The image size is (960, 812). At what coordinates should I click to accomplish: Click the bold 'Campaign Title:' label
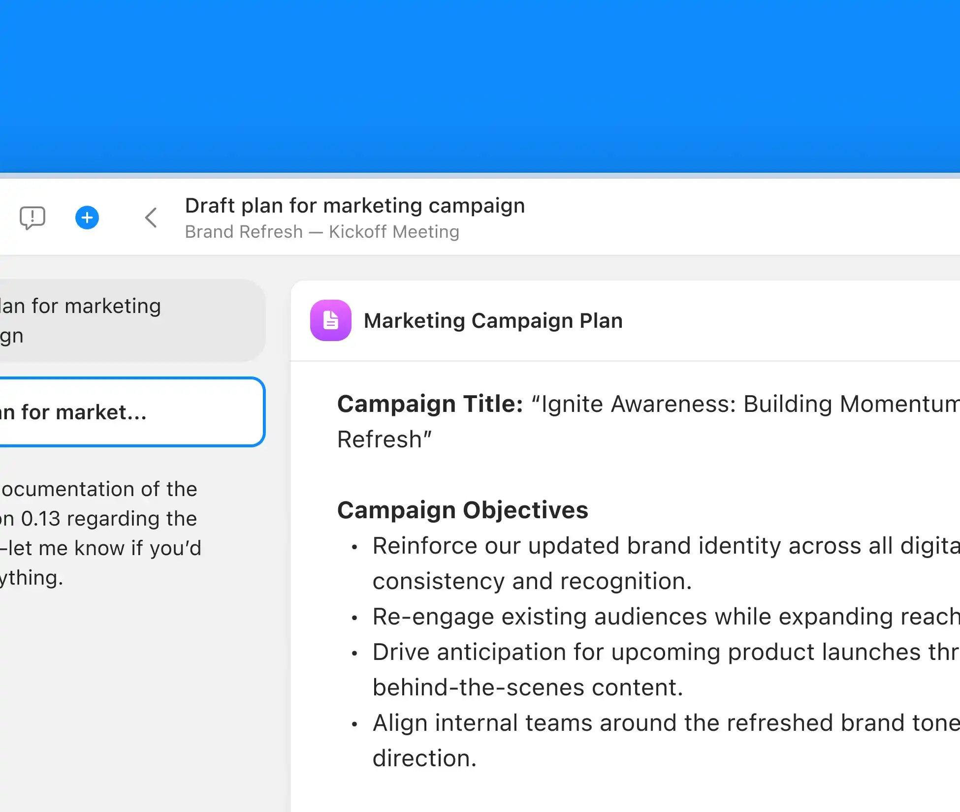[430, 404]
